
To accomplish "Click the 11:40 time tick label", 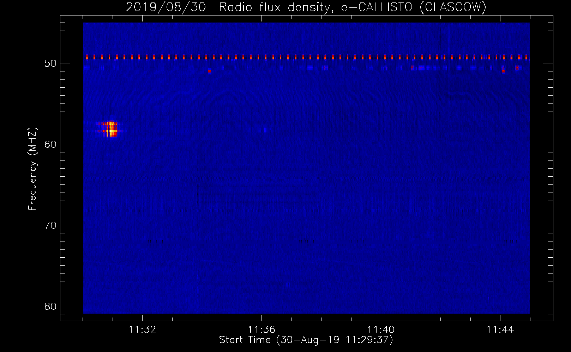I will [381, 330].
